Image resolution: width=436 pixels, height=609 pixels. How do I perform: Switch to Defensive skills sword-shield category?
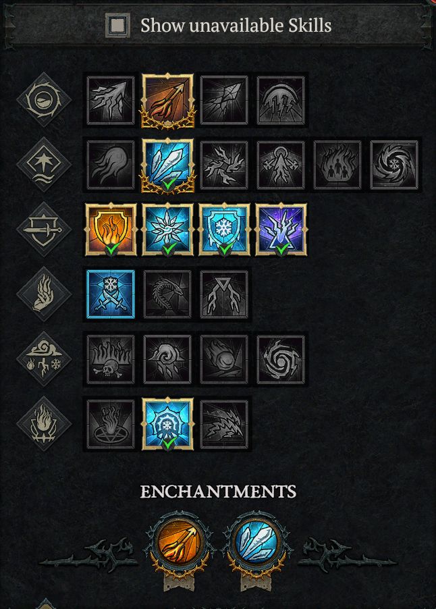pos(43,229)
